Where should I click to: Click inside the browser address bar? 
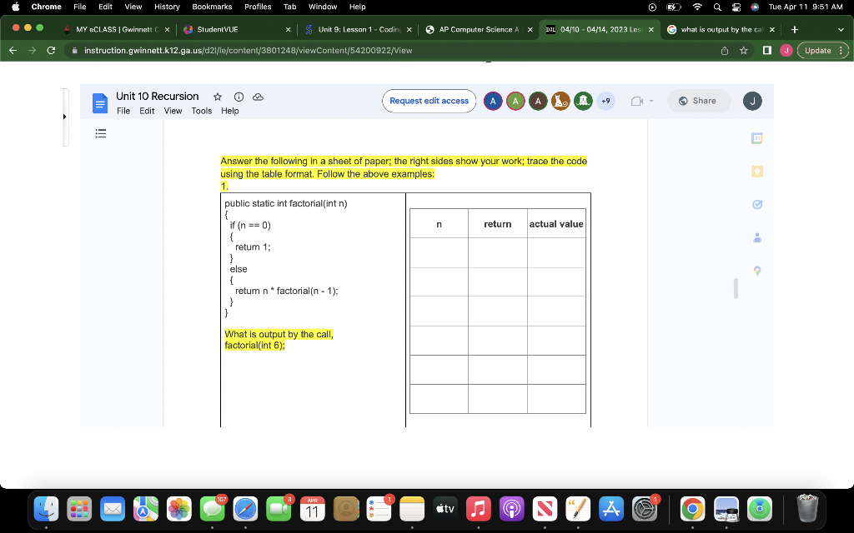pos(334,50)
